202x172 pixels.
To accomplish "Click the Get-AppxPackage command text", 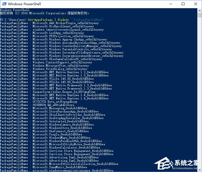I will coord(40,20).
